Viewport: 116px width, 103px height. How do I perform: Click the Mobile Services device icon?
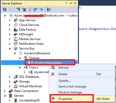pos(16,39)
